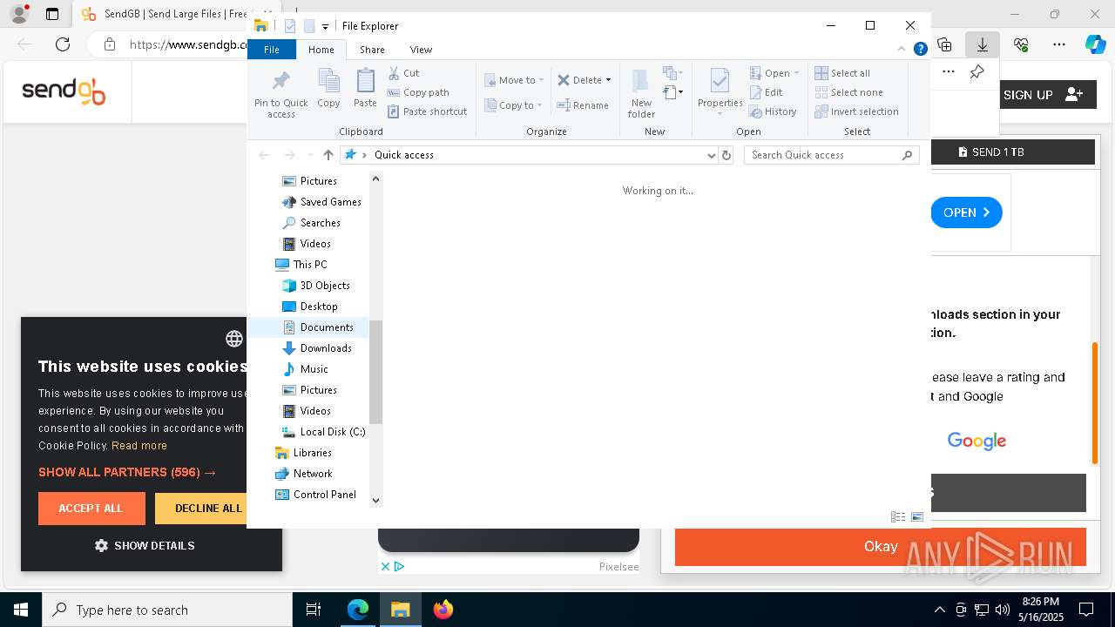Image resolution: width=1115 pixels, height=627 pixels.
Task: Open Quick Access Toolbar customize dropdown
Action: (325, 27)
